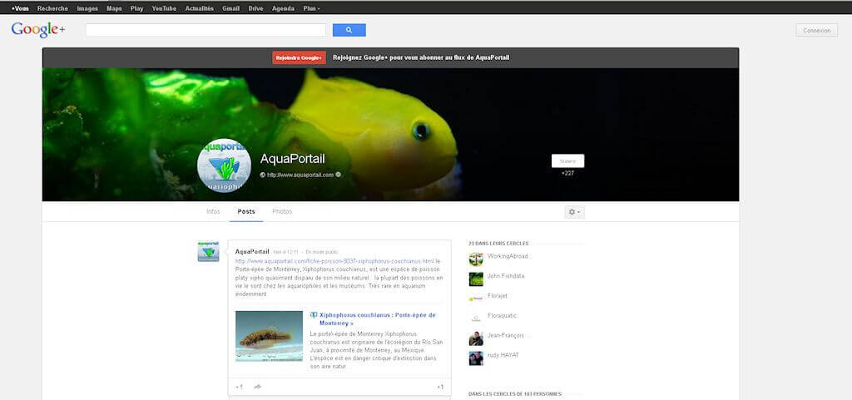Viewport: 852px width, 400px height.
Task: Open the Xiphophorus fish thumbnail image
Action: [269, 336]
